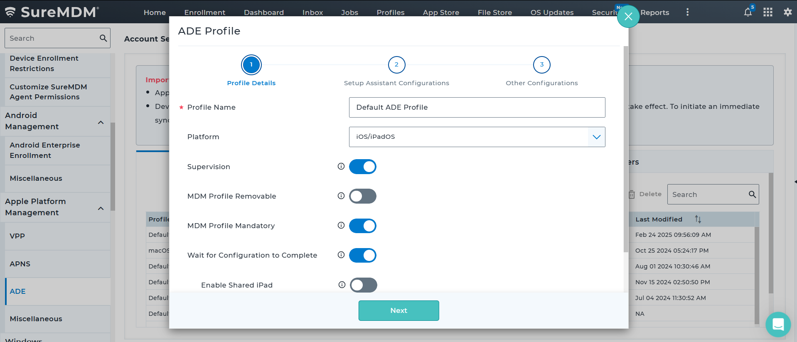Open the settings gear icon

787,12
